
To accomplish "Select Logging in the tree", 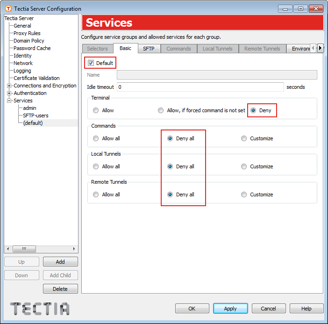I will (x=22, y=71).
